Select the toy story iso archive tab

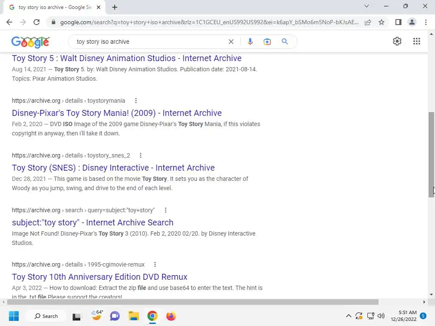[x=55, y=7]
